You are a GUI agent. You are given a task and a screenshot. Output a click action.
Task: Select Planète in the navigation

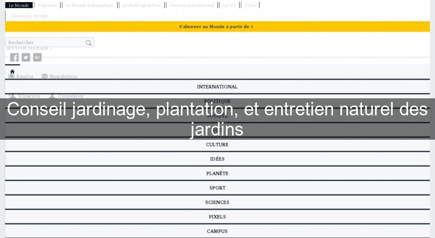[x=217, y=174]
